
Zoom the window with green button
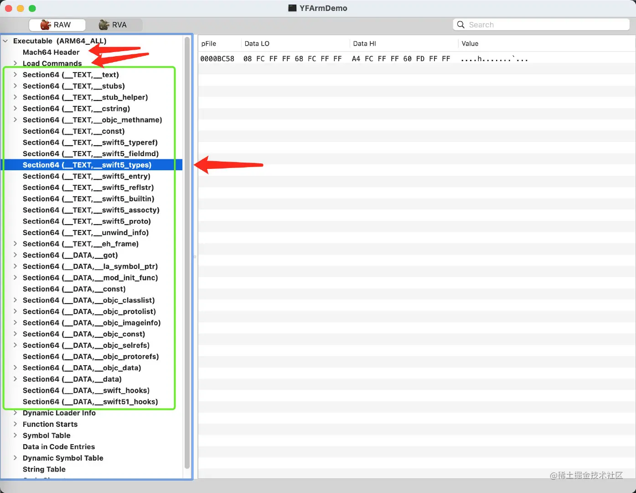click(x=32, y=8)
